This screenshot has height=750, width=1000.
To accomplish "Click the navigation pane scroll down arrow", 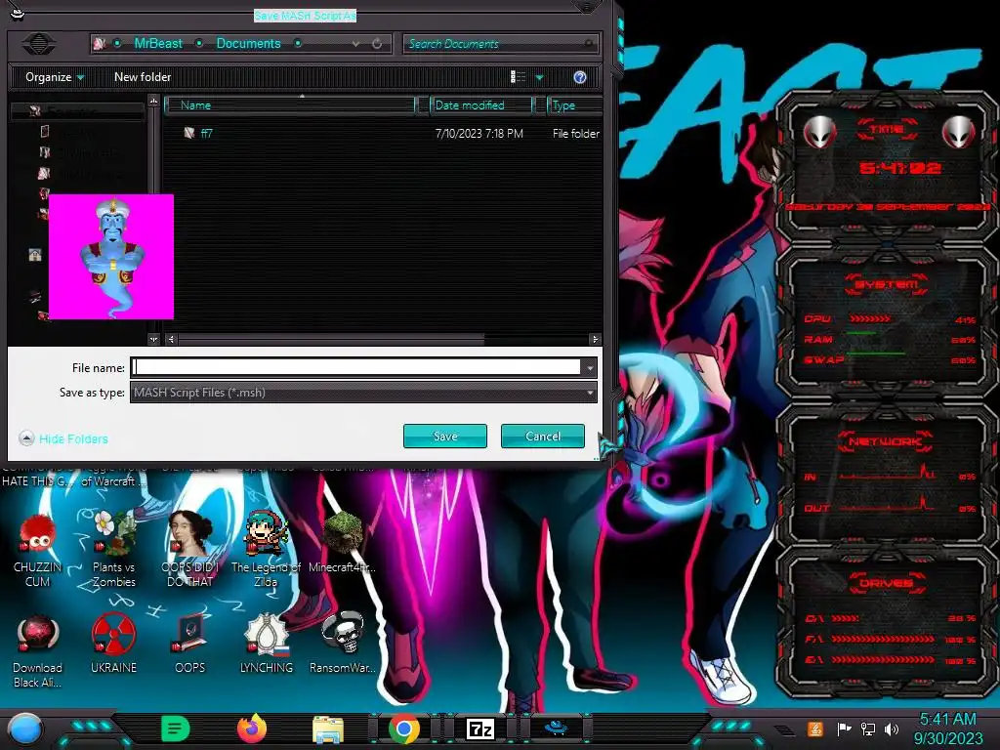I will coord(153,339).
